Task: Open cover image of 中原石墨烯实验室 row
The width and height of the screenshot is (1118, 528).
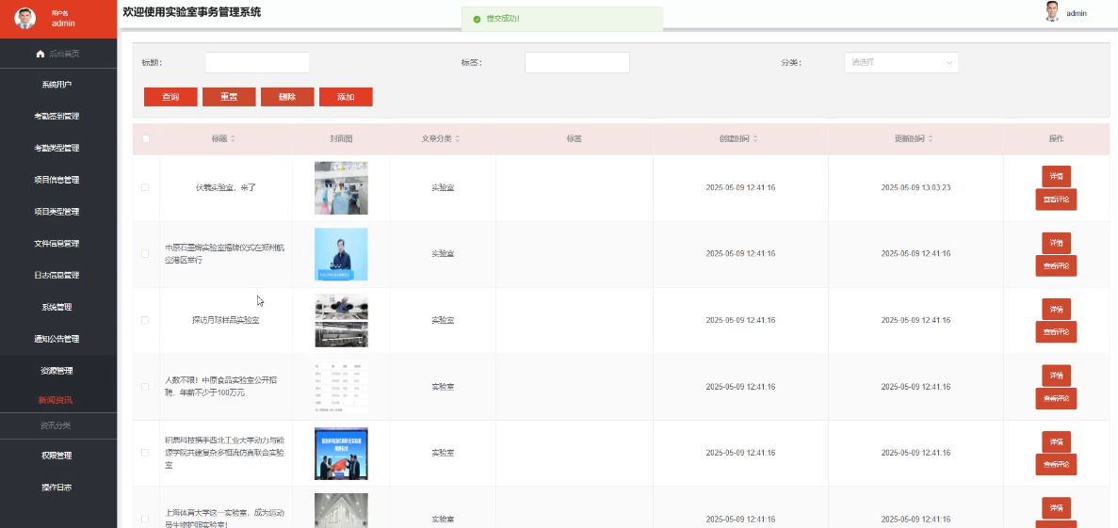Action: pos(341,254)
